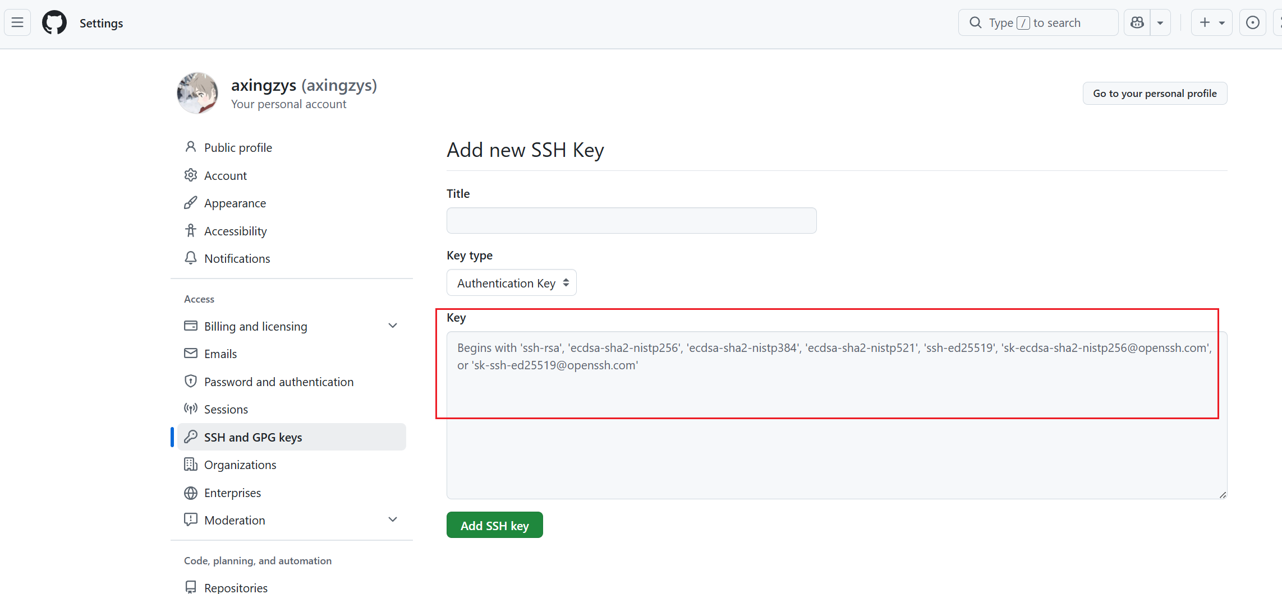This screenshot has width=1282, height=594.
Task: Click the GitHub Octocat logo
Action: [x=54, y=23]
